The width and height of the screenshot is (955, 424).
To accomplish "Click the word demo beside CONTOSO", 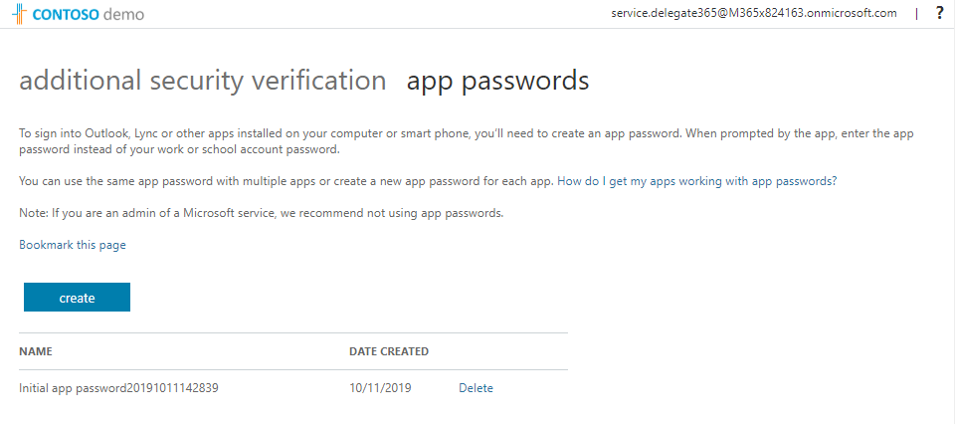I will tap(123, 14).
